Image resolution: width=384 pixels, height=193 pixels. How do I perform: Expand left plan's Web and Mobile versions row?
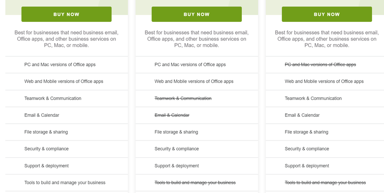[64, 82]
